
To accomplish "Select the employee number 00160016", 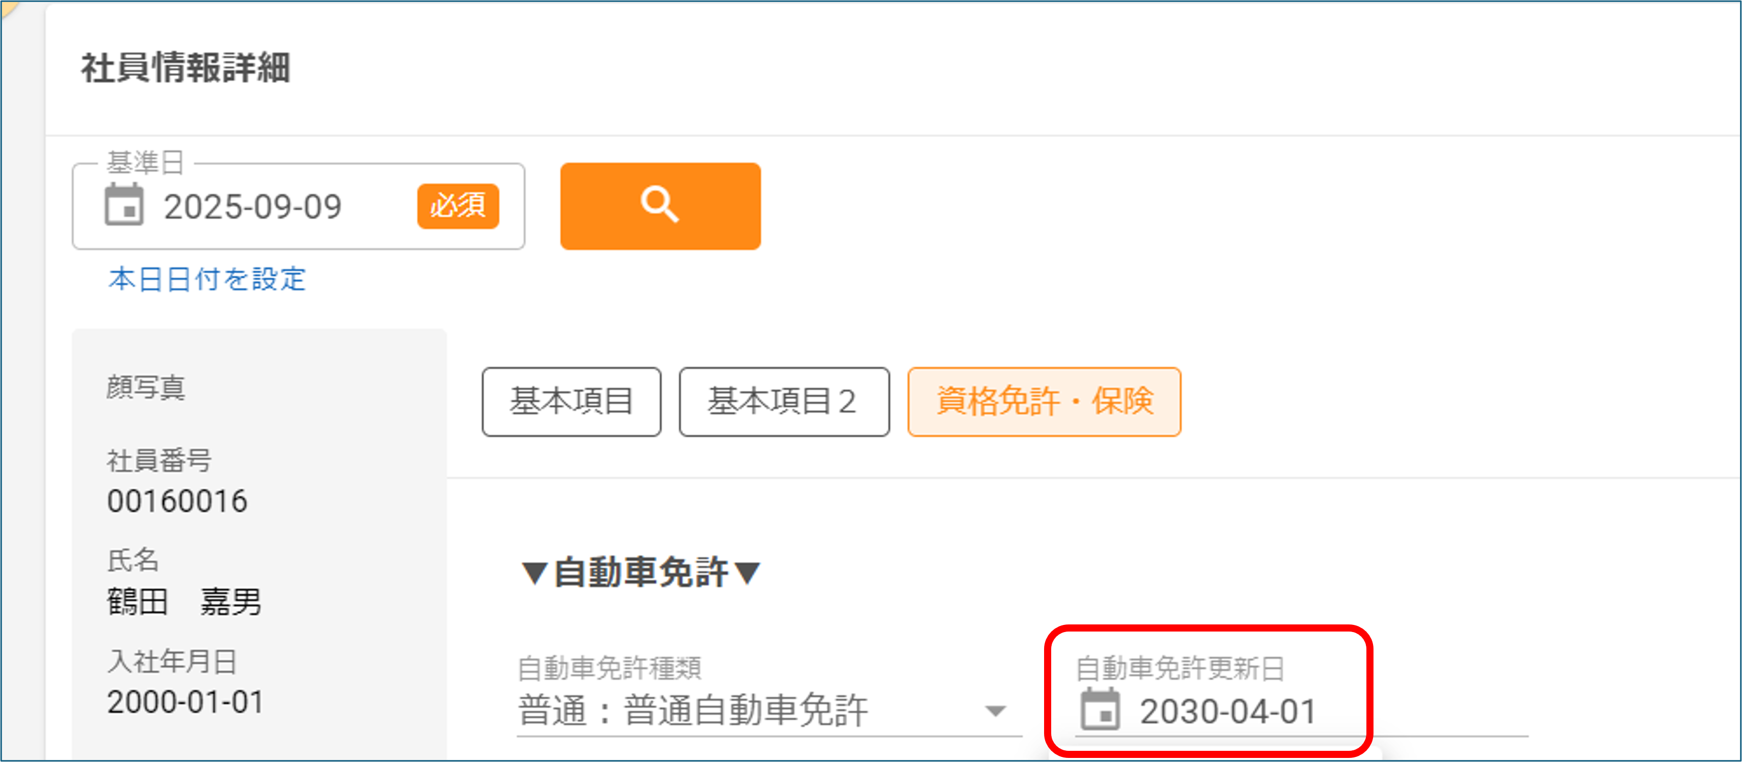I will [x=177, y=501].
